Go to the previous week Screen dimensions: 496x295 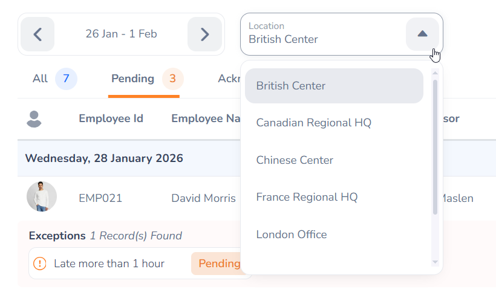tap(38, 34)
